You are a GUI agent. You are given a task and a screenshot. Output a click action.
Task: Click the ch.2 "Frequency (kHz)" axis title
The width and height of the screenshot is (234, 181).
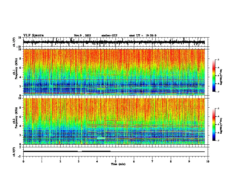coord(16,118)
